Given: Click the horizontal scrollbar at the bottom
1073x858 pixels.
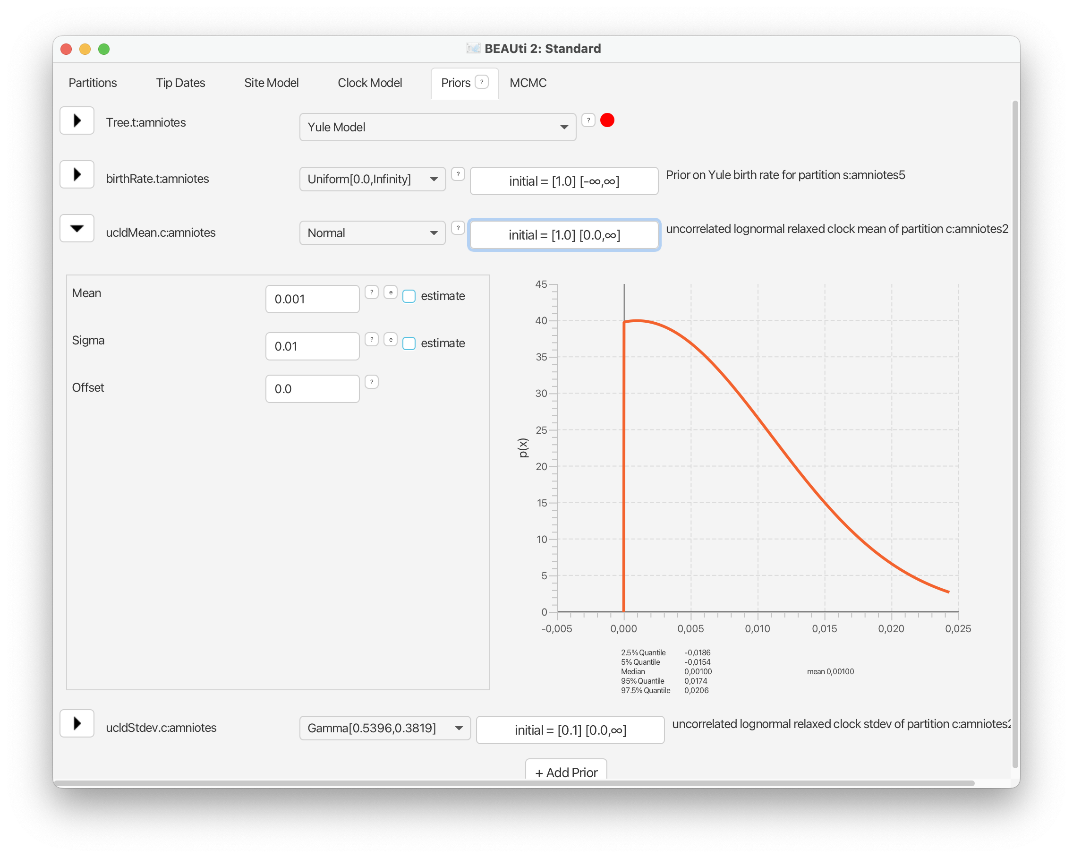Looking at the screenshot, I should (x=514, y=783).
